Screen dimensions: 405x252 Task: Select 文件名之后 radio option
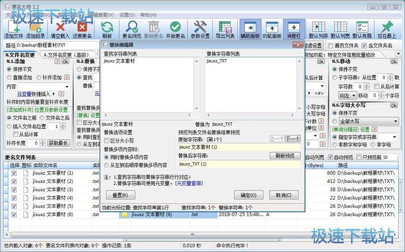point(42,118)
